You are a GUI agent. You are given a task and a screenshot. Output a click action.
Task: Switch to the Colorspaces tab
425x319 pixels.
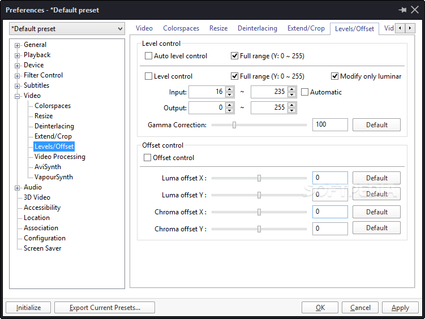click(x=181, y=28)
